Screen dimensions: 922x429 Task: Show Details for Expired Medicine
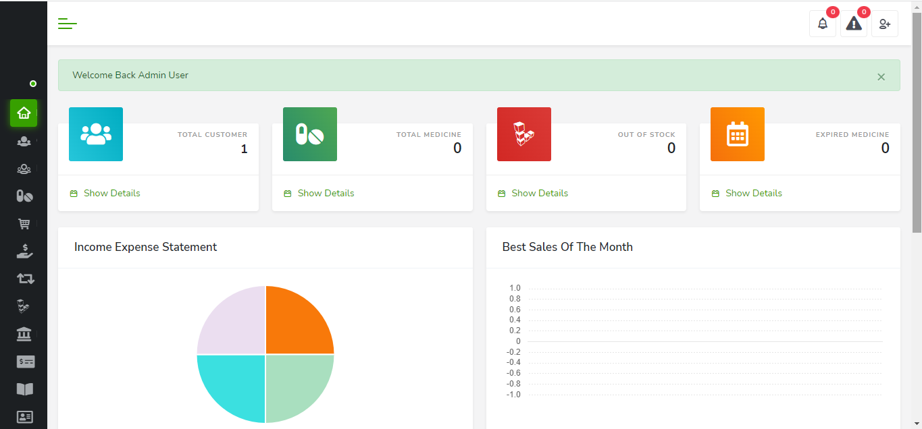[753, 193]
